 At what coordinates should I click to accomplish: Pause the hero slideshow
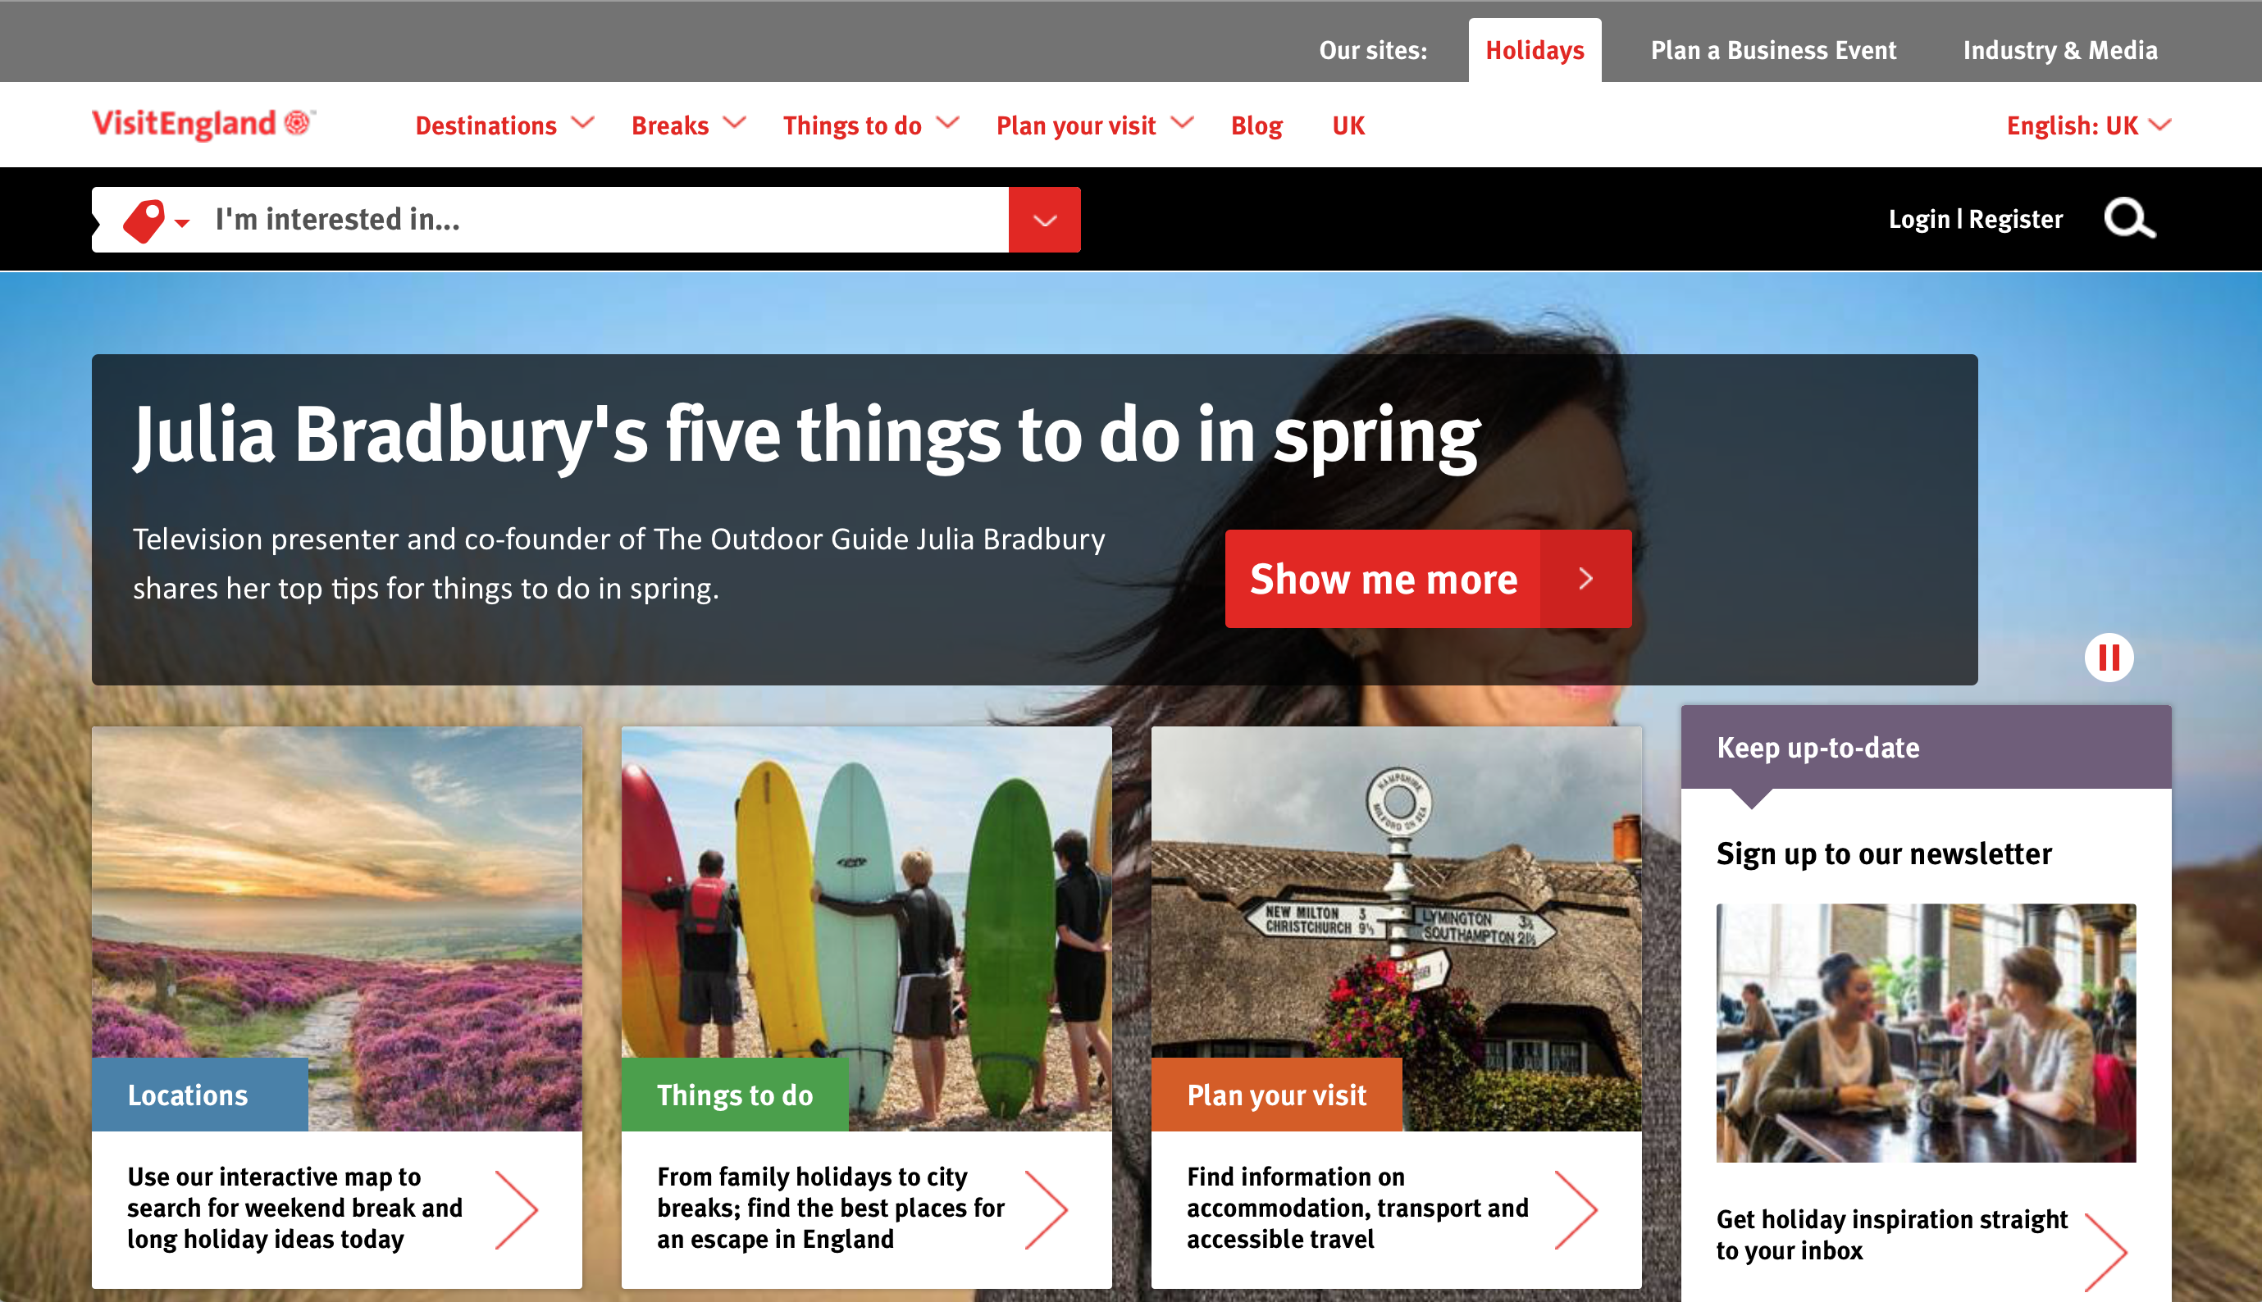(x=2108, y=658)
